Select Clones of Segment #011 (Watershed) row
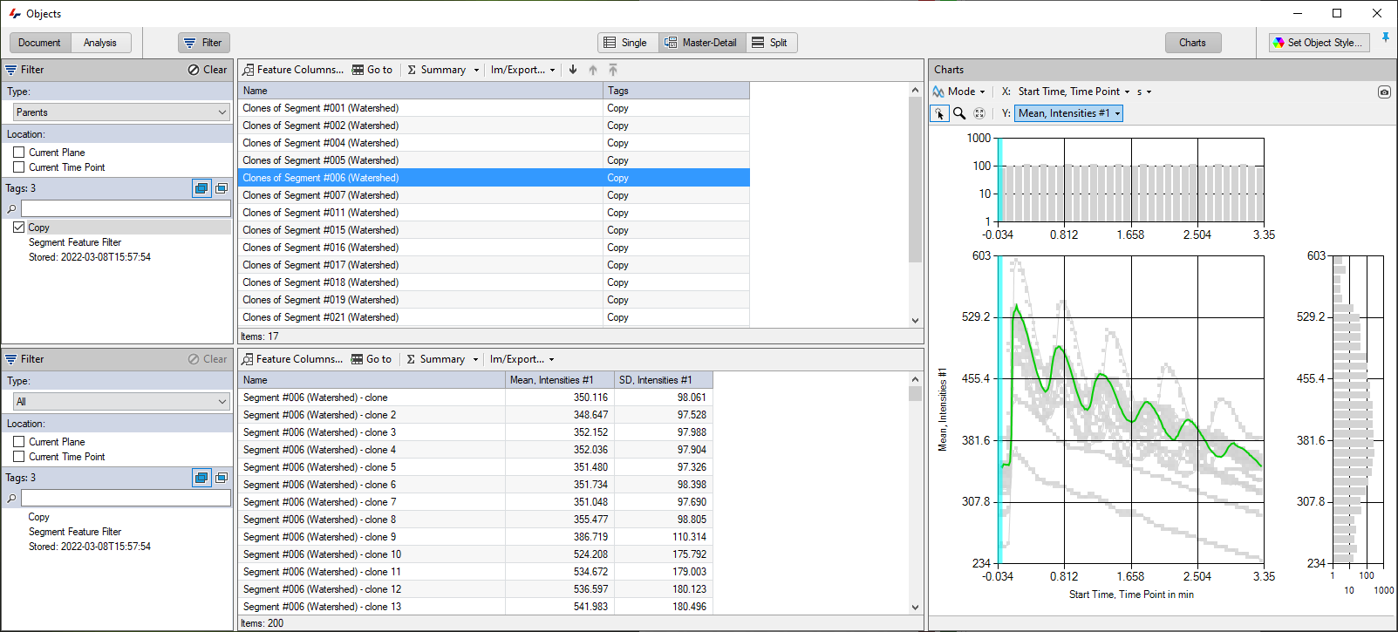The height and width of the screenshot is (632, 1398). (494, 213)
